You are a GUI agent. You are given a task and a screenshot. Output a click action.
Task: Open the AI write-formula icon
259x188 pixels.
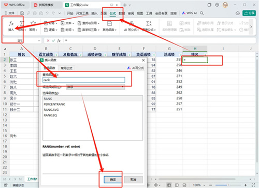click(x=132, y=24)
